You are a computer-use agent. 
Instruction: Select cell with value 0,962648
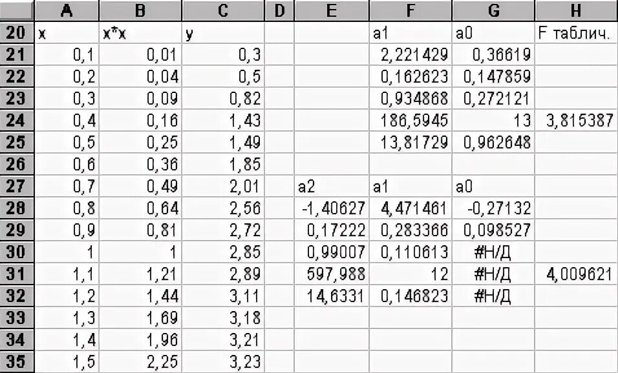pyautogui.click(x=493, y=143)
